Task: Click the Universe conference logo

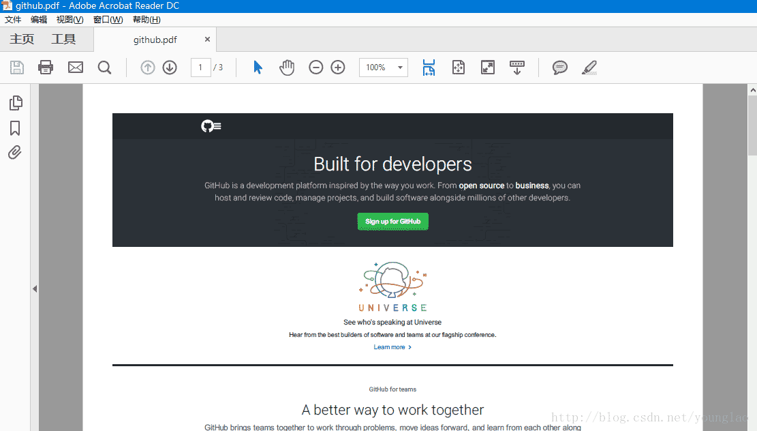Action: coord(392,287)
